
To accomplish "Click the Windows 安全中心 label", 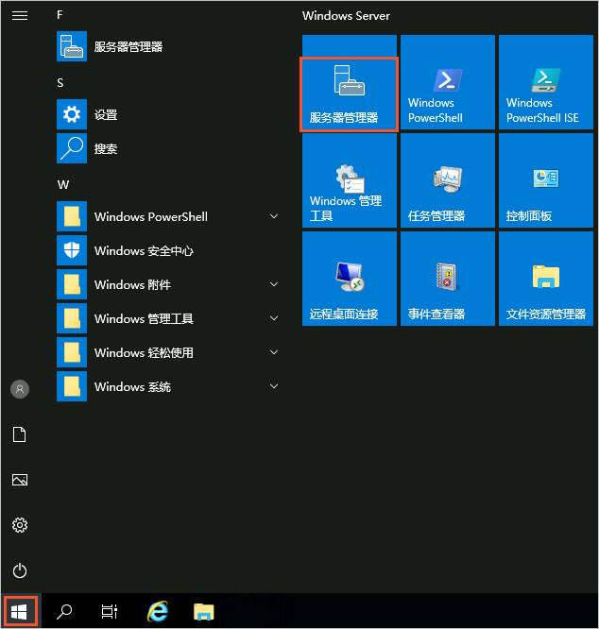I will (144, 250).
